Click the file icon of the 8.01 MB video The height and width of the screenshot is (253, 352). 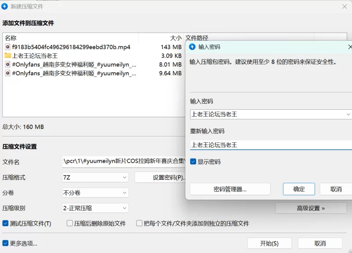click(x=7, y=64)
